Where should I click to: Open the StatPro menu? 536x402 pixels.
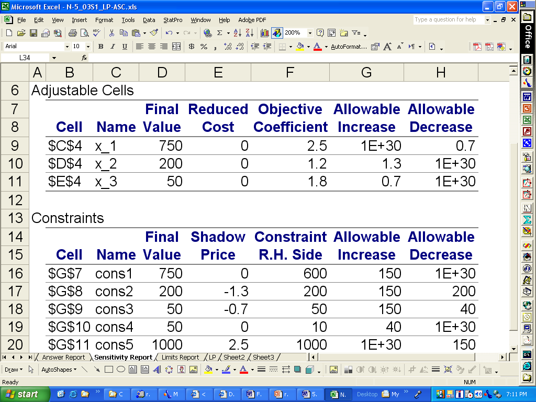click(x=172, y=20)
